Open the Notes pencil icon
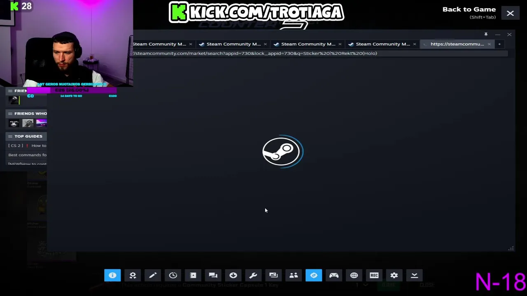Image resolution: width=527 pixels, height=296 pixels. click(x=153, y=275)
